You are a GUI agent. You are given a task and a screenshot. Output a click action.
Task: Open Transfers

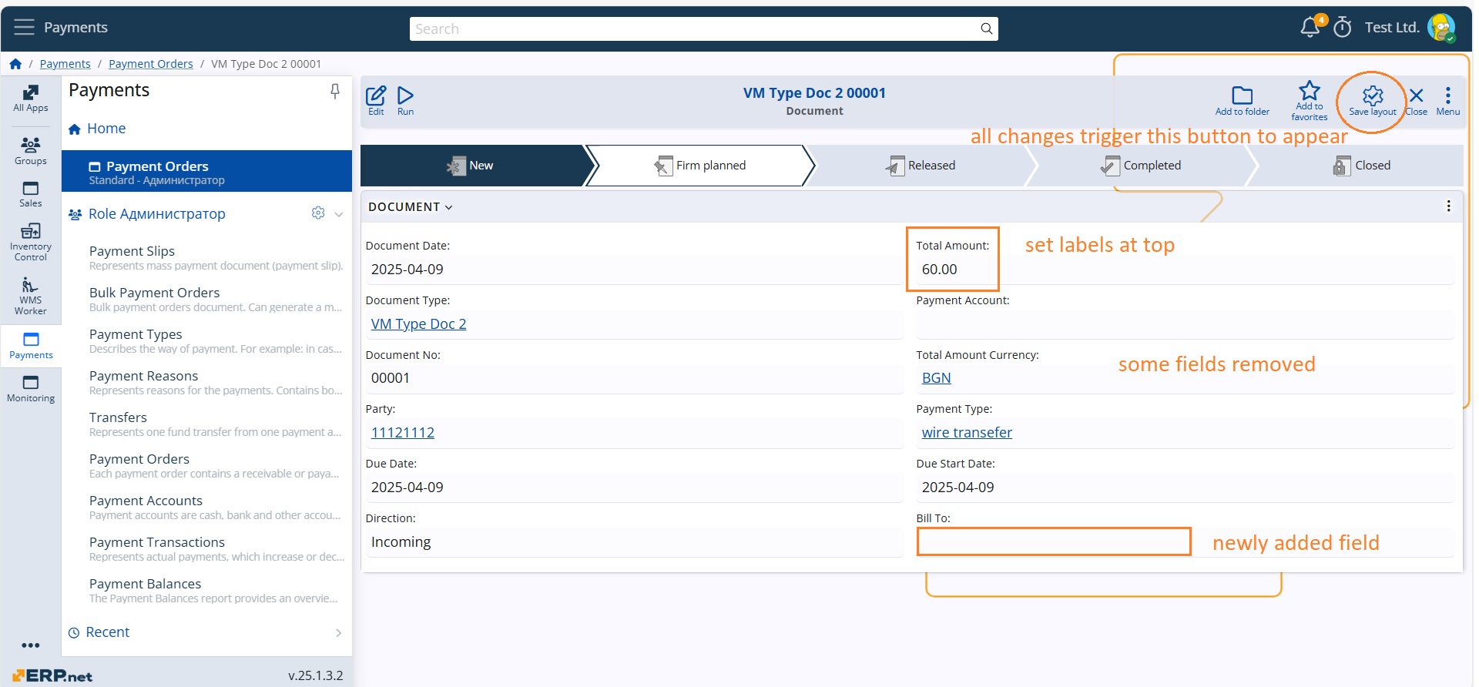[x=216, y=424]
